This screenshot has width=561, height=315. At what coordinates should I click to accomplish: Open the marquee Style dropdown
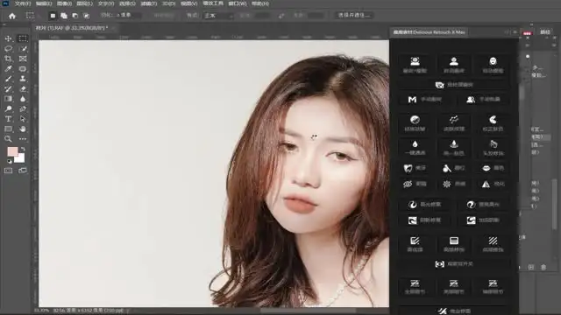[x=218, y=16]
